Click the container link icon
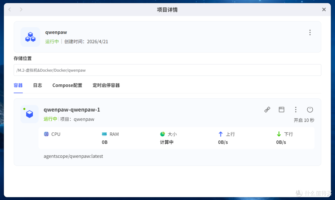The image size is (335, 200). [267, 110]
